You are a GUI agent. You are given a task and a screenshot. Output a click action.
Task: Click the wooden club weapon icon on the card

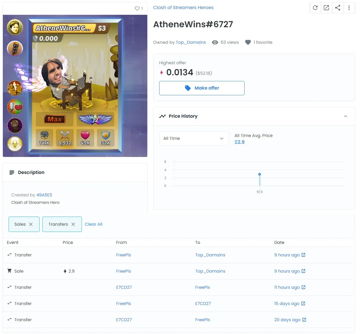(x=15, y=48)
